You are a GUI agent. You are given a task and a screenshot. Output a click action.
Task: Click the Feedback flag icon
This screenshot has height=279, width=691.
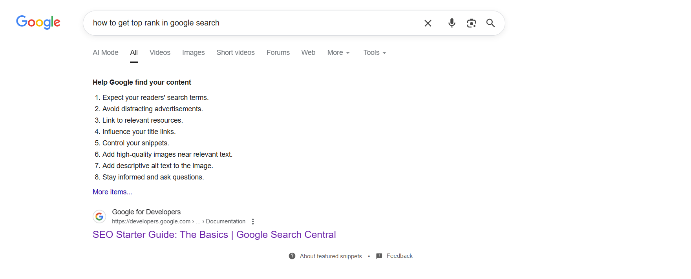[379, 256]
